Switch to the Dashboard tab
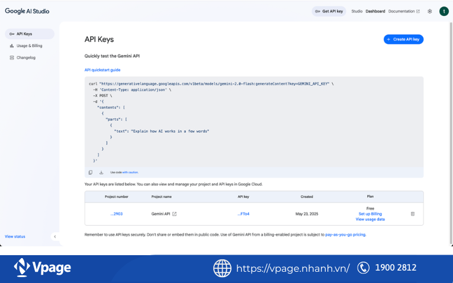Viewport: 453px width, 283px height. click(x=375, y=11)
